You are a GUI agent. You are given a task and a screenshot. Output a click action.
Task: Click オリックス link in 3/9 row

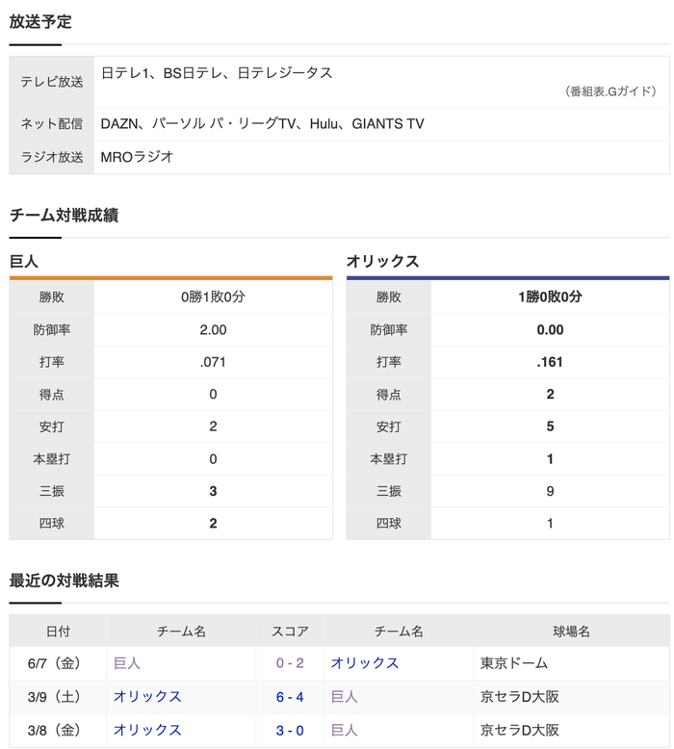147,696
